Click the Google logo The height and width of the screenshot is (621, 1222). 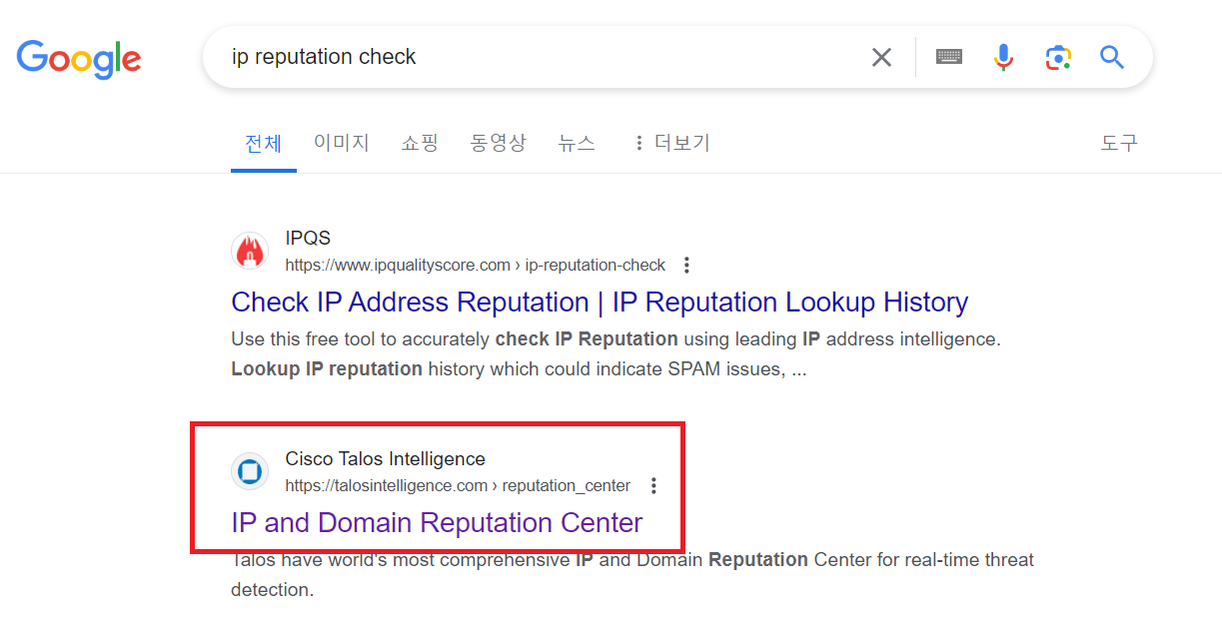click(x=79, y=59)
